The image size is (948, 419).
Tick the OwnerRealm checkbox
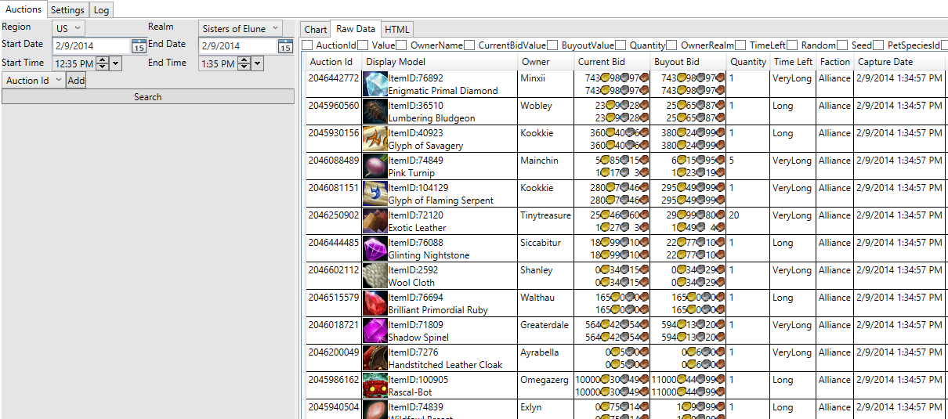coord(671,45)
